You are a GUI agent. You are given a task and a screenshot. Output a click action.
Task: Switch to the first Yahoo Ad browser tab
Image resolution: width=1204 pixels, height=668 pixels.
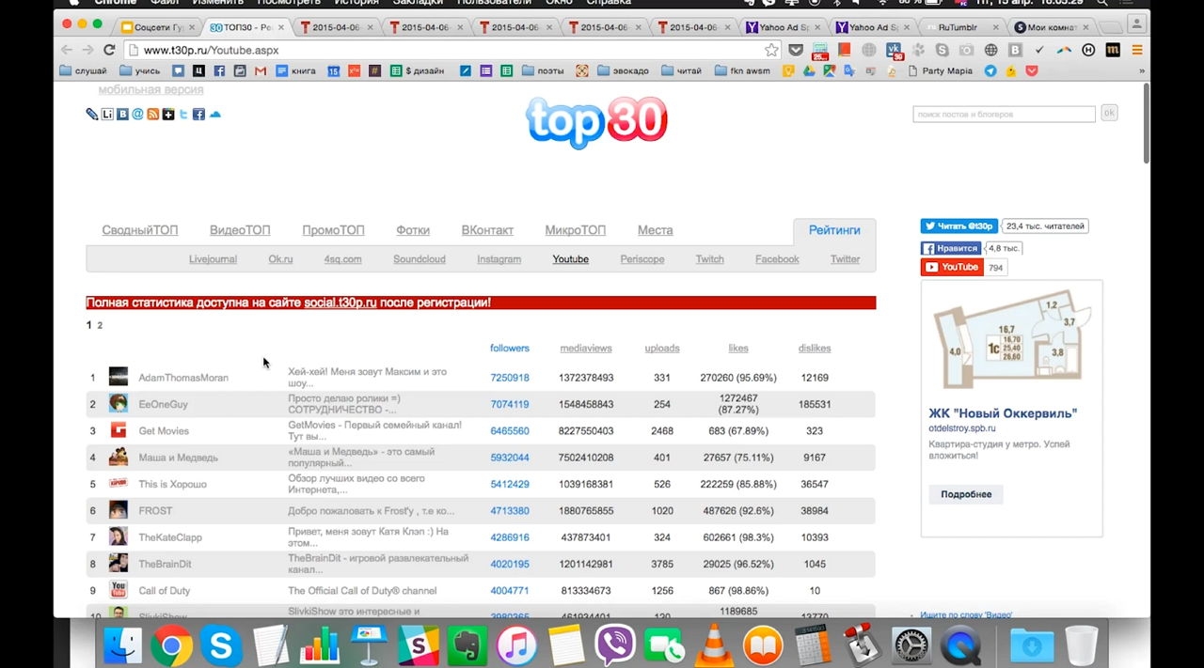point(783,27)
